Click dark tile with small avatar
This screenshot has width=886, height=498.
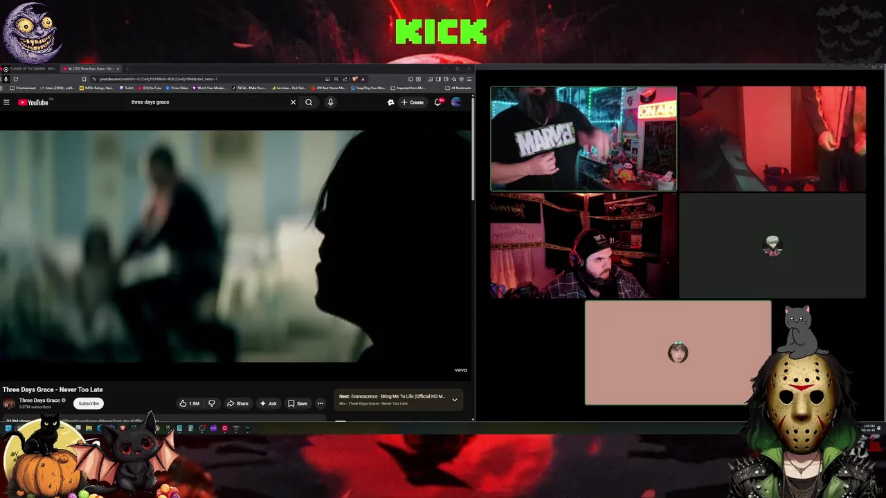[772, 246]
